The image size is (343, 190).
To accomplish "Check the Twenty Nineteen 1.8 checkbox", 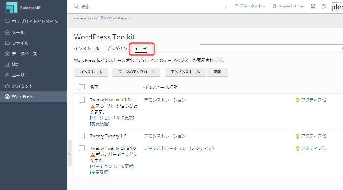I will pos(82,100).
